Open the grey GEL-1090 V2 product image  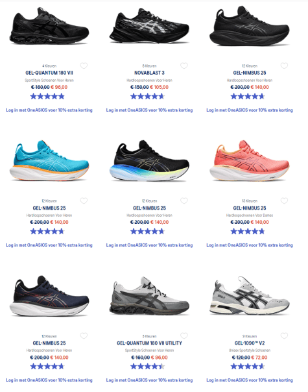click(x=249, y=296)
